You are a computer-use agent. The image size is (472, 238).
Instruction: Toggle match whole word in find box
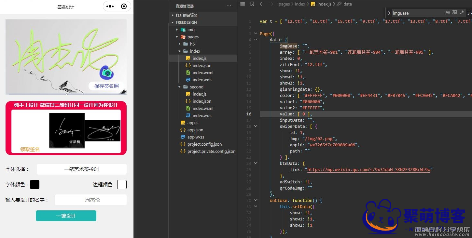pos(455,13)
